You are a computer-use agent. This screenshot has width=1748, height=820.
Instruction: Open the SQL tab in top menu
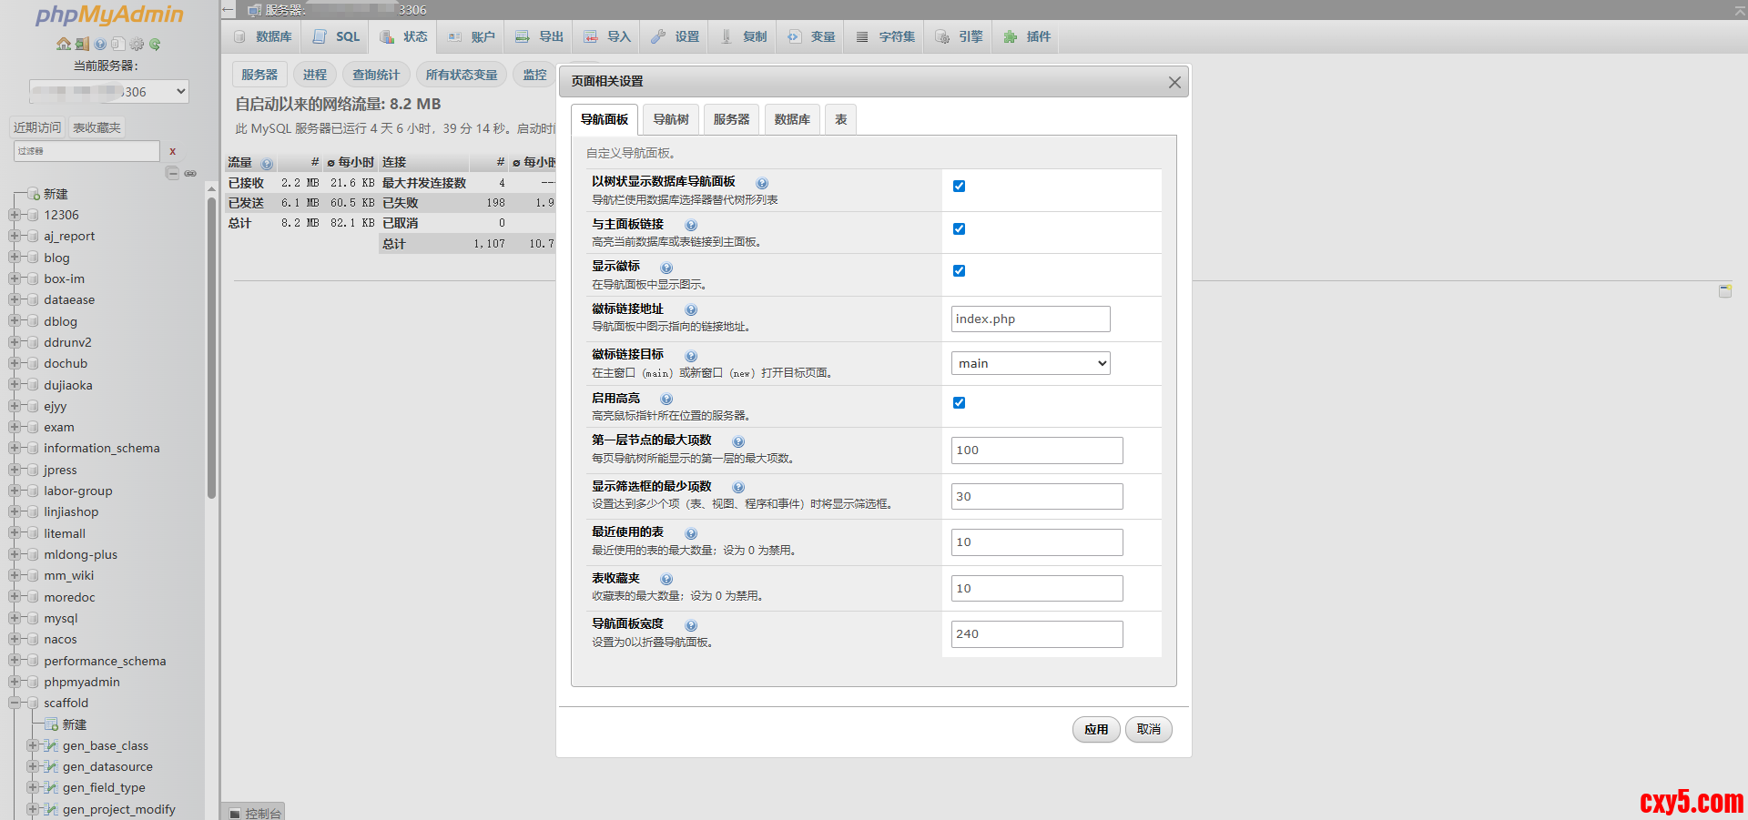[x=337, y=36]
